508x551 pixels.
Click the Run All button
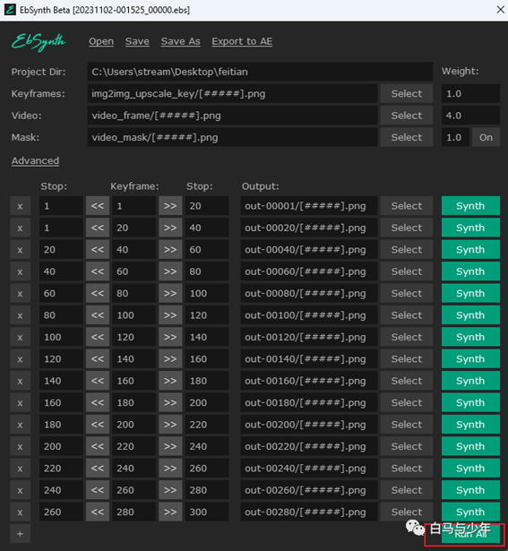pos(470,534)
